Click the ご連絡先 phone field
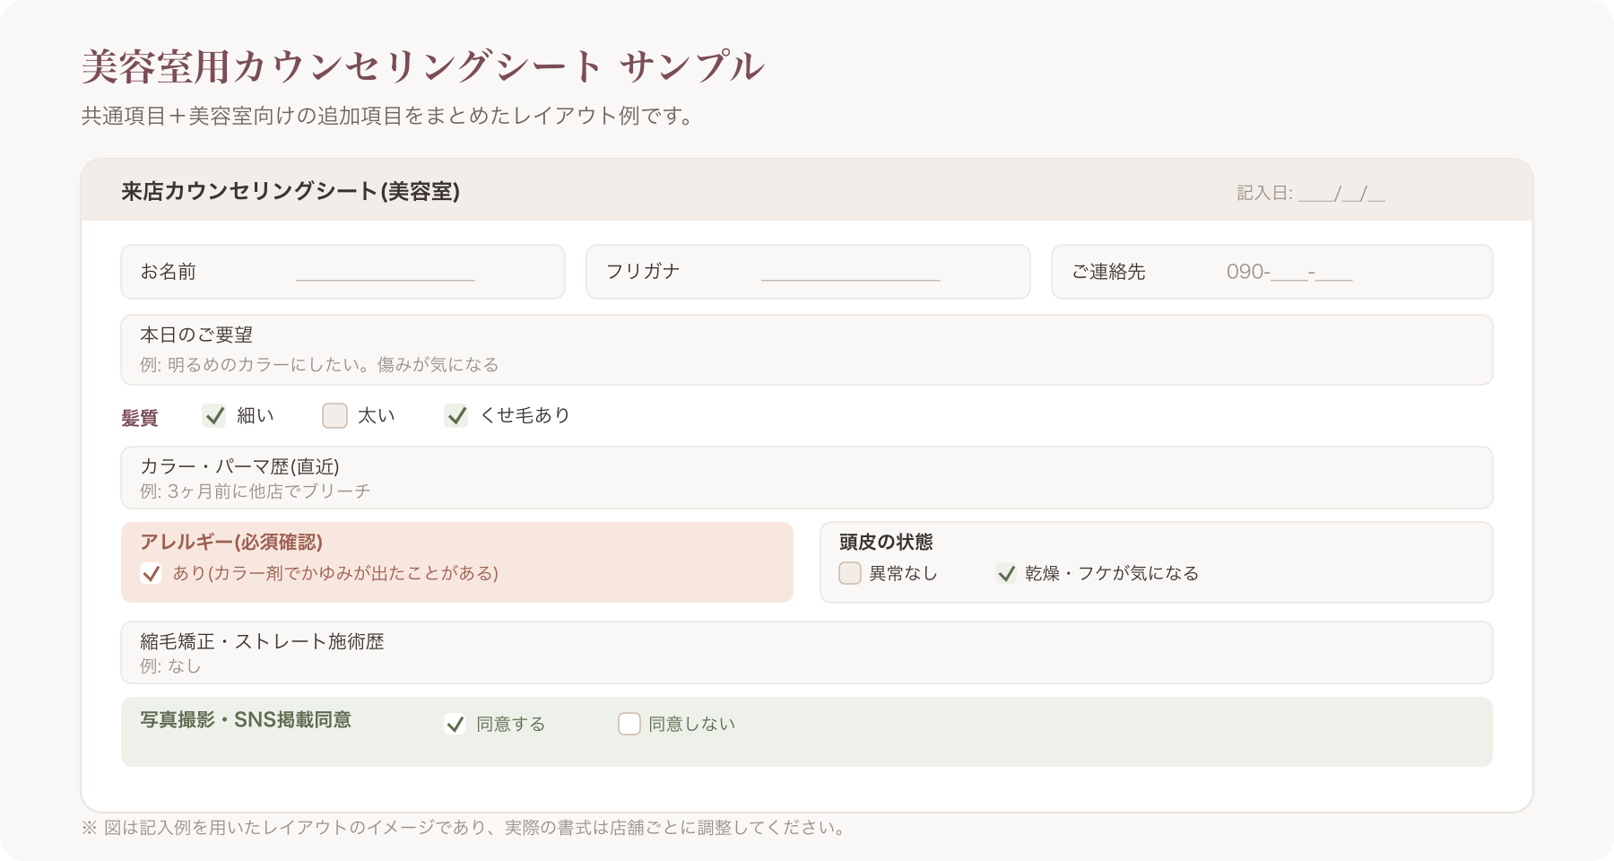The image size is (1614, 861). [x=1272, y=272]
